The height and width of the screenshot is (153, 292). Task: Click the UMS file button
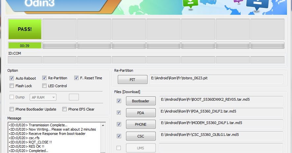(x=141, y=148)
